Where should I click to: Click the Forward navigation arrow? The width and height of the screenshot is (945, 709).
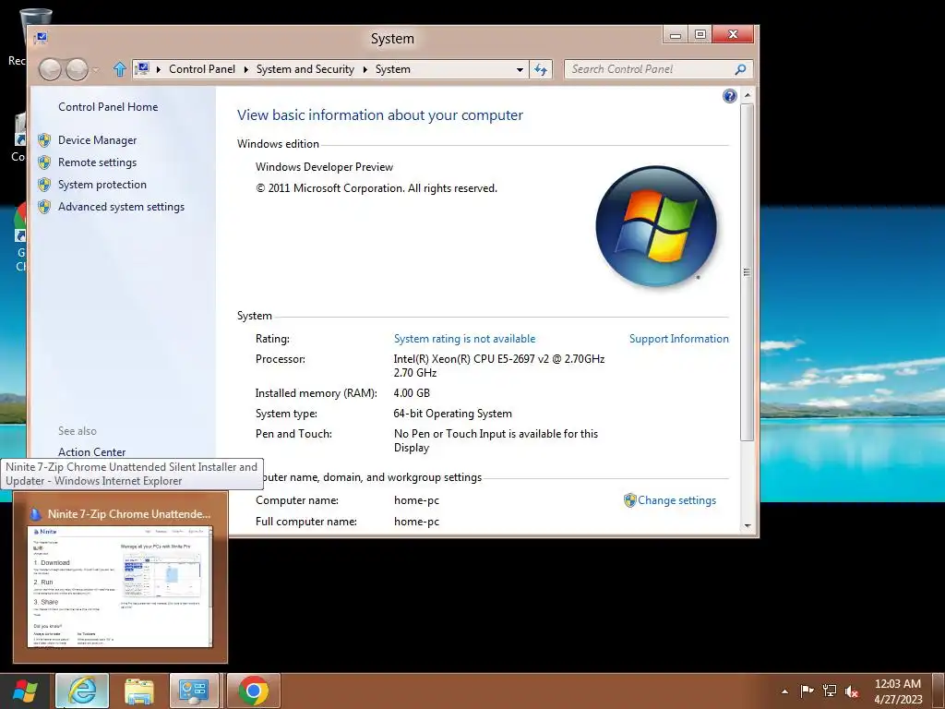click(77, 70)
